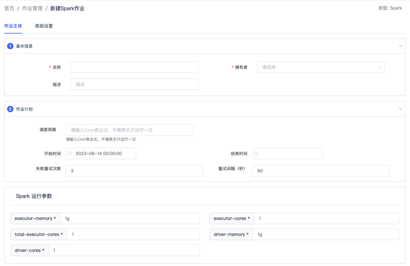410x266 pixels.
Task: Switch to the 作业主体 tab
Action: [x=13, y=26]
